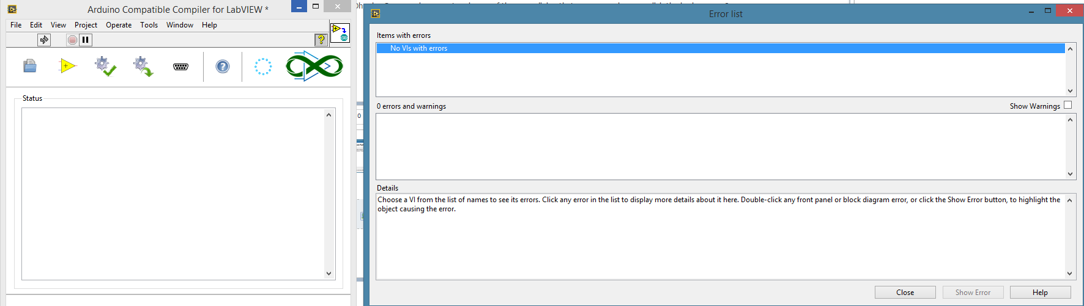Click the gear with green checkmark compile icon

[105, 66]
